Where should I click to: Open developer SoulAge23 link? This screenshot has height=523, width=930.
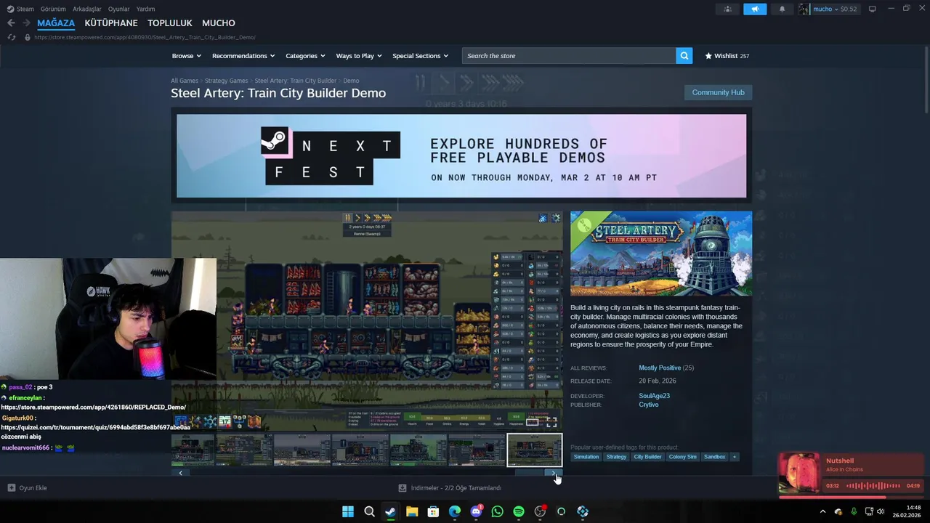(x=654, y=396)
